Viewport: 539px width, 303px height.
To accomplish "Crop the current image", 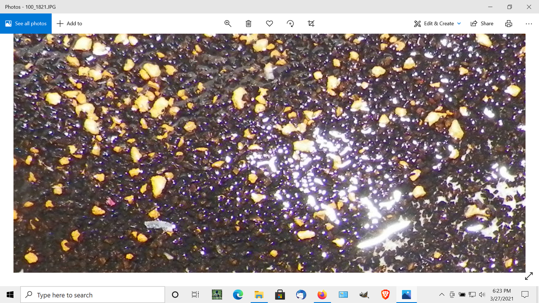I will pyautogui.click(x=311, y=24).
